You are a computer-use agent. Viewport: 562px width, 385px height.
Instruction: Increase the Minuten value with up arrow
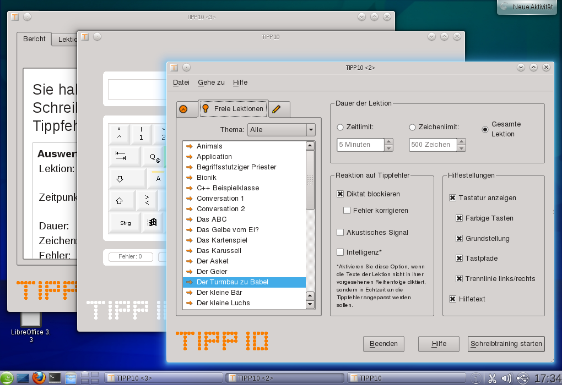(388, 141)
